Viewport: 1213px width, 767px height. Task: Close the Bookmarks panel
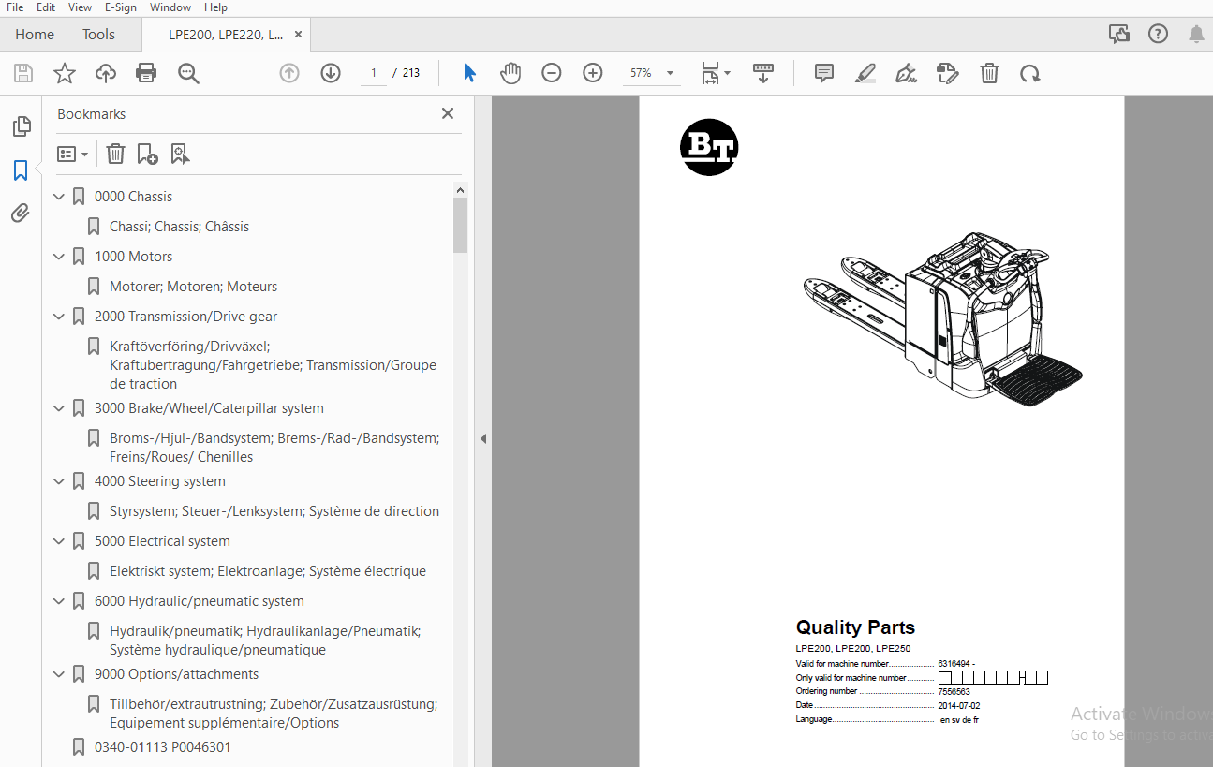[x=448, y=113]
